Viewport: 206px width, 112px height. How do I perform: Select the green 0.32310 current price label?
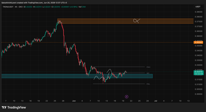click(198, 72)
